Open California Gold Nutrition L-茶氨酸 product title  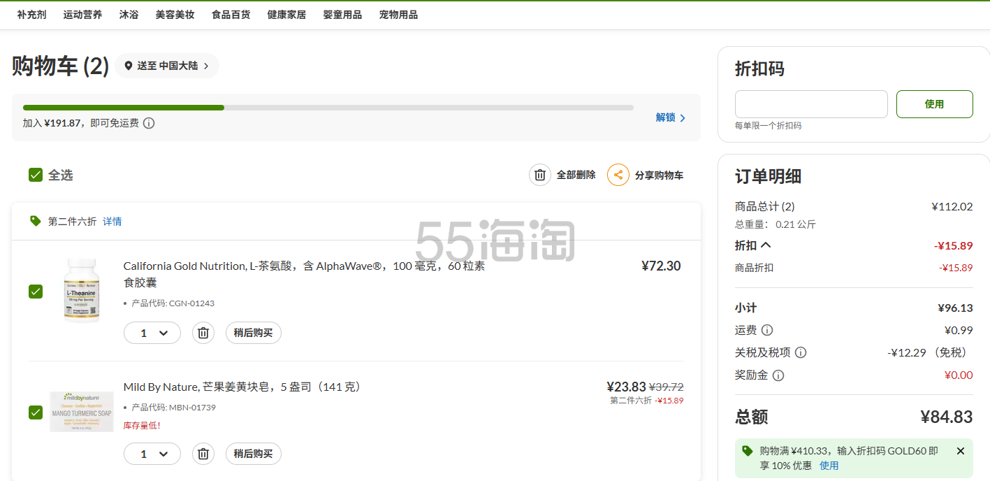pos(304,274)
